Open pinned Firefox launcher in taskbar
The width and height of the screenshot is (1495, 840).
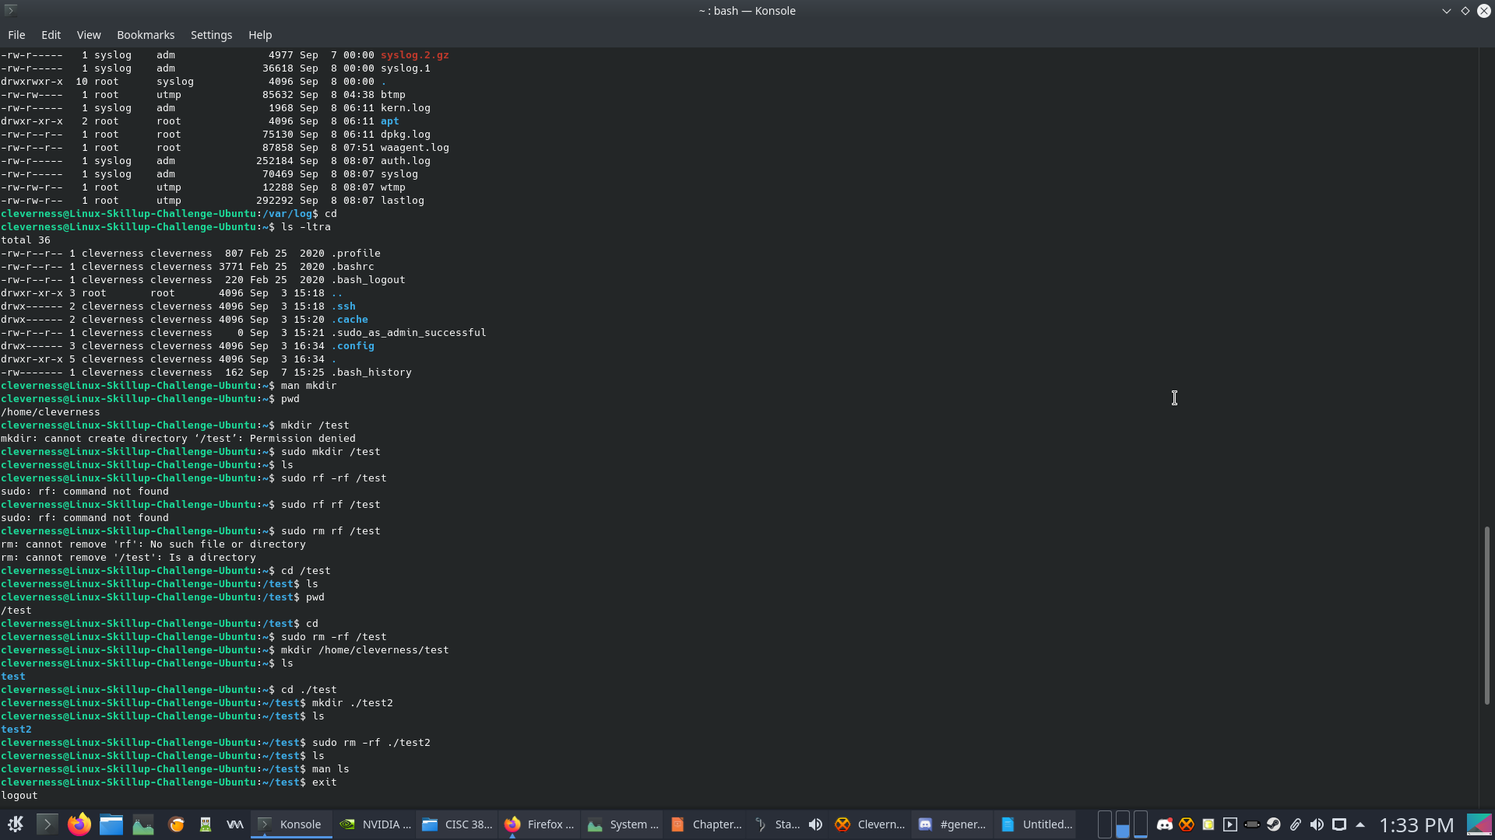coord(79,824)
